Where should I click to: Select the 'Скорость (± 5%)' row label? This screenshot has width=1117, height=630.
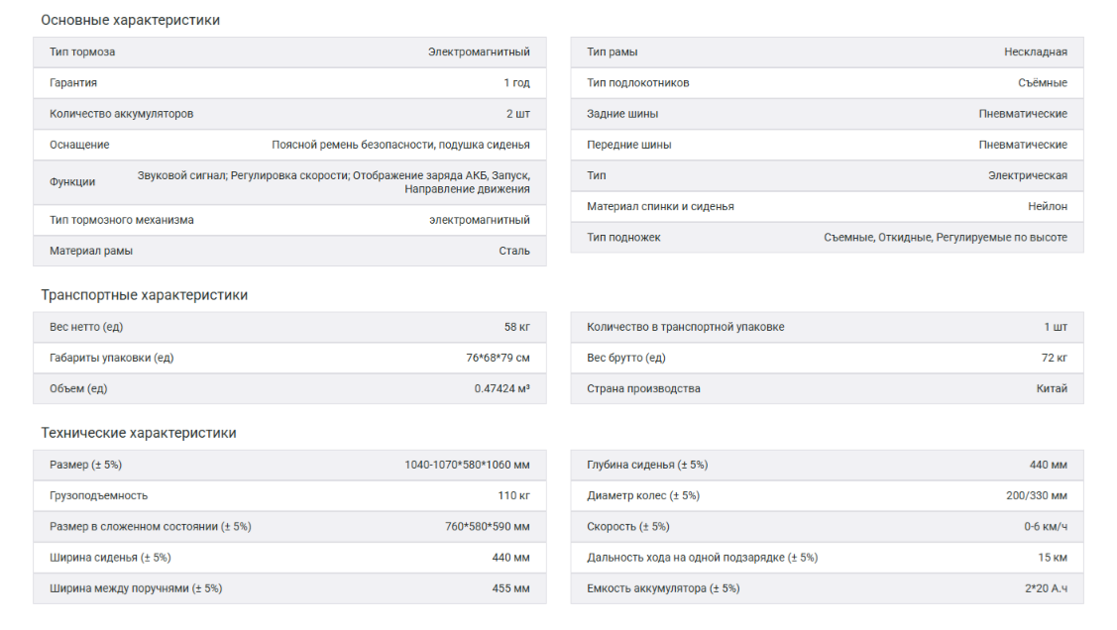point(627,527)
